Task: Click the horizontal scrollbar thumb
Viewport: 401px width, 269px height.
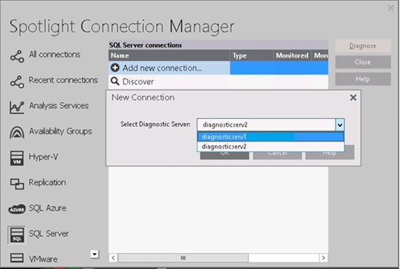Action: [183, 258]
